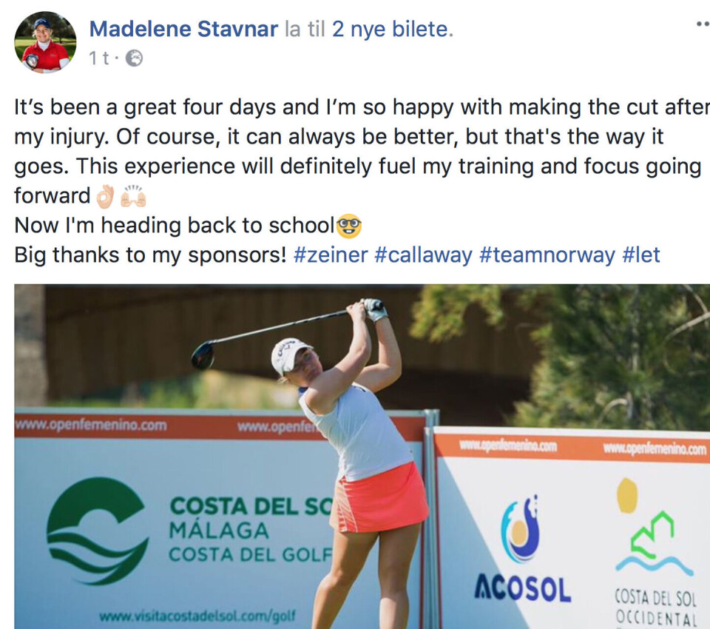710x629 pixels.
Task: Click the raised hands emoji
Action: click(134, 197)
